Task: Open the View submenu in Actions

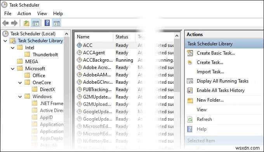Action: pos(202,110)
